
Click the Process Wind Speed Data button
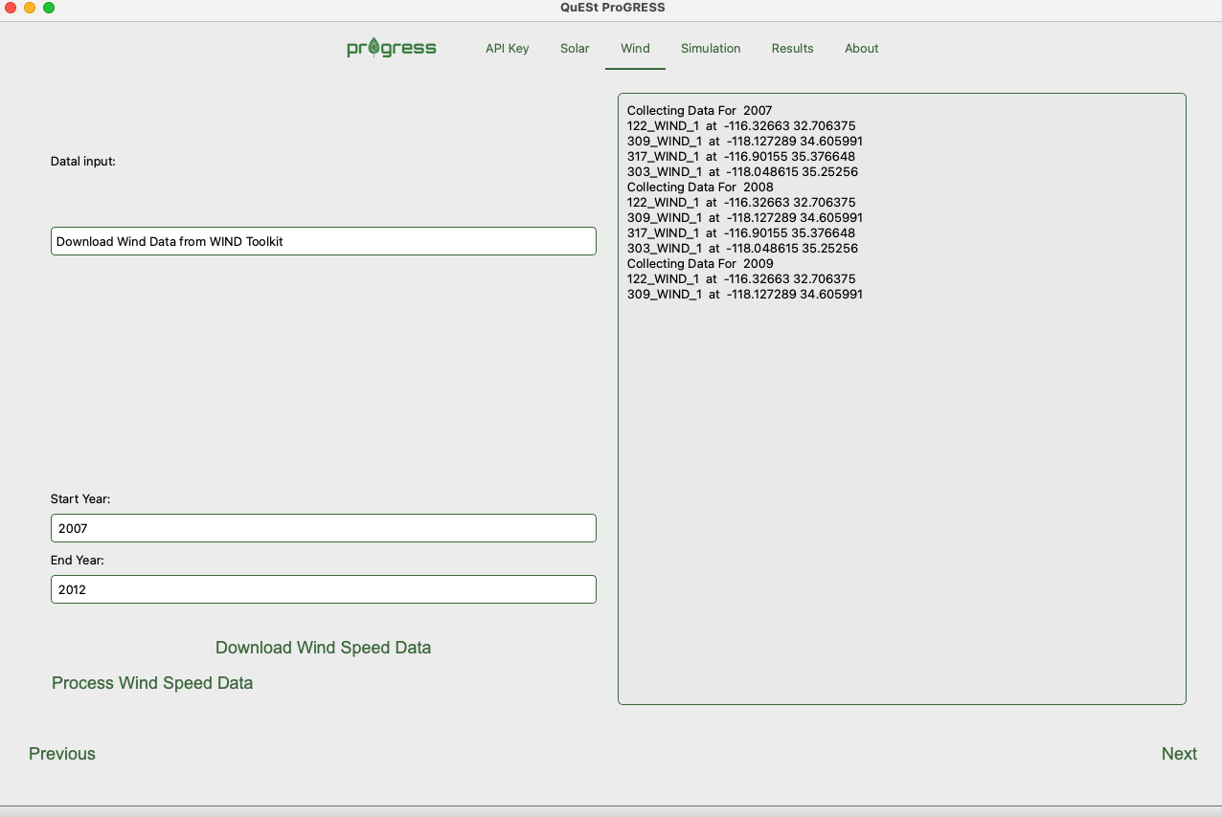pyautogui.click(x=152, y=683)
